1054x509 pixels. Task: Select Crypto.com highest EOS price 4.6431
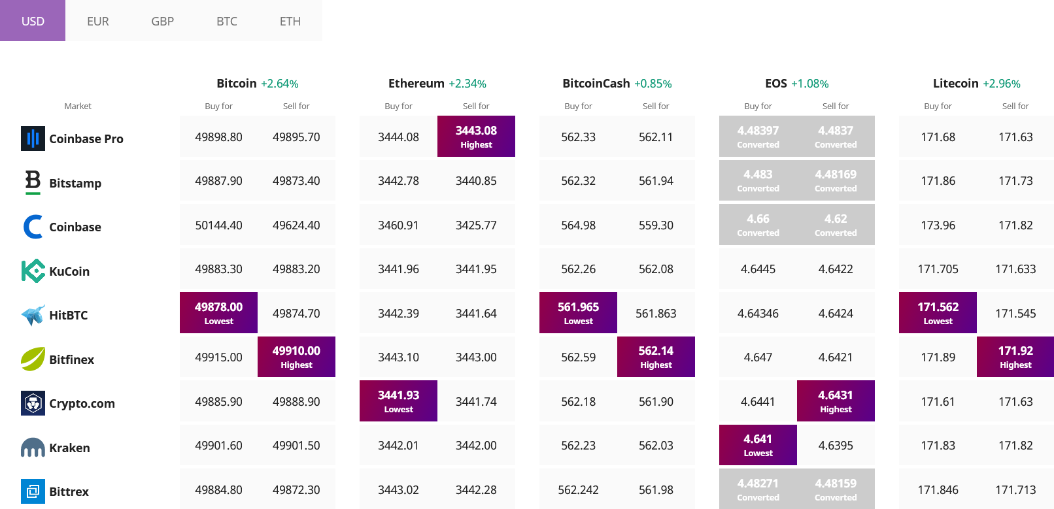click(836, 401)
